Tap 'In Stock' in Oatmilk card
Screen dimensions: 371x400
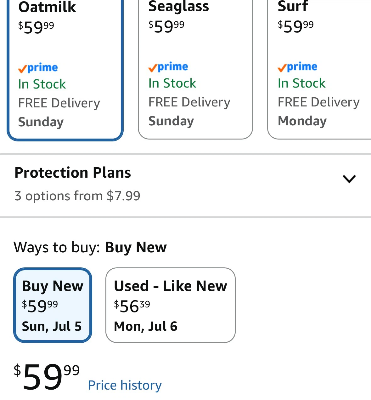click(42, 84)
